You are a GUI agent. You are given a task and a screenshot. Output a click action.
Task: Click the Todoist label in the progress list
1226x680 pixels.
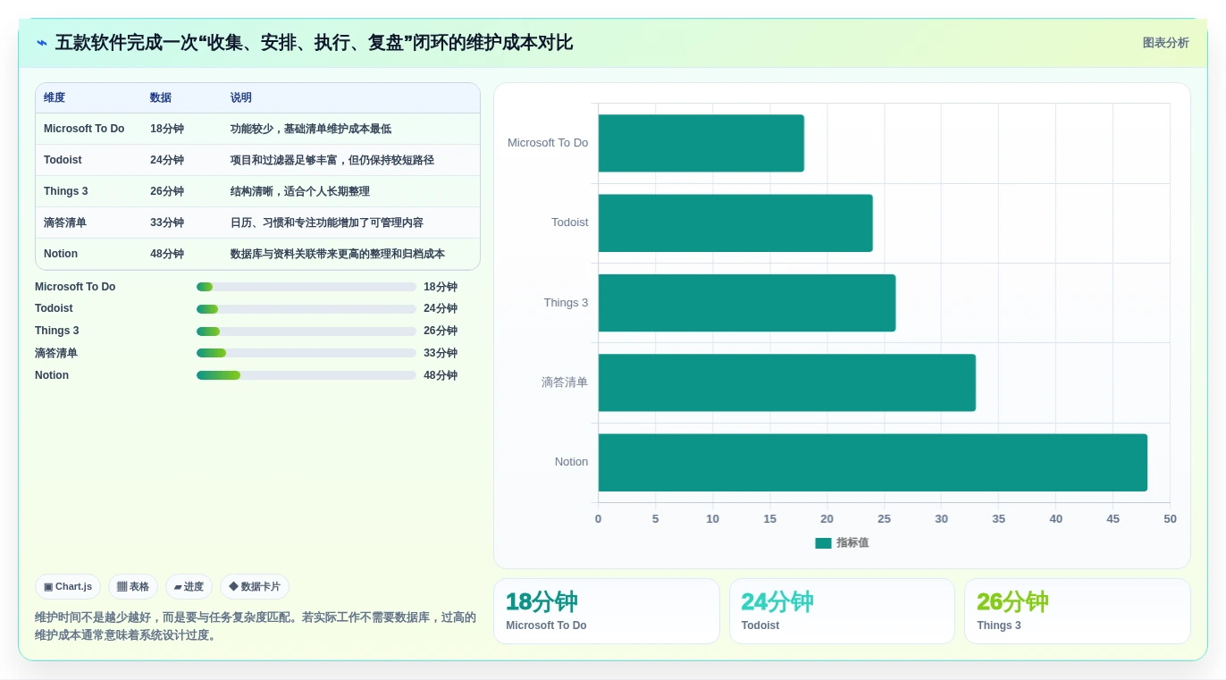point(54,308)
